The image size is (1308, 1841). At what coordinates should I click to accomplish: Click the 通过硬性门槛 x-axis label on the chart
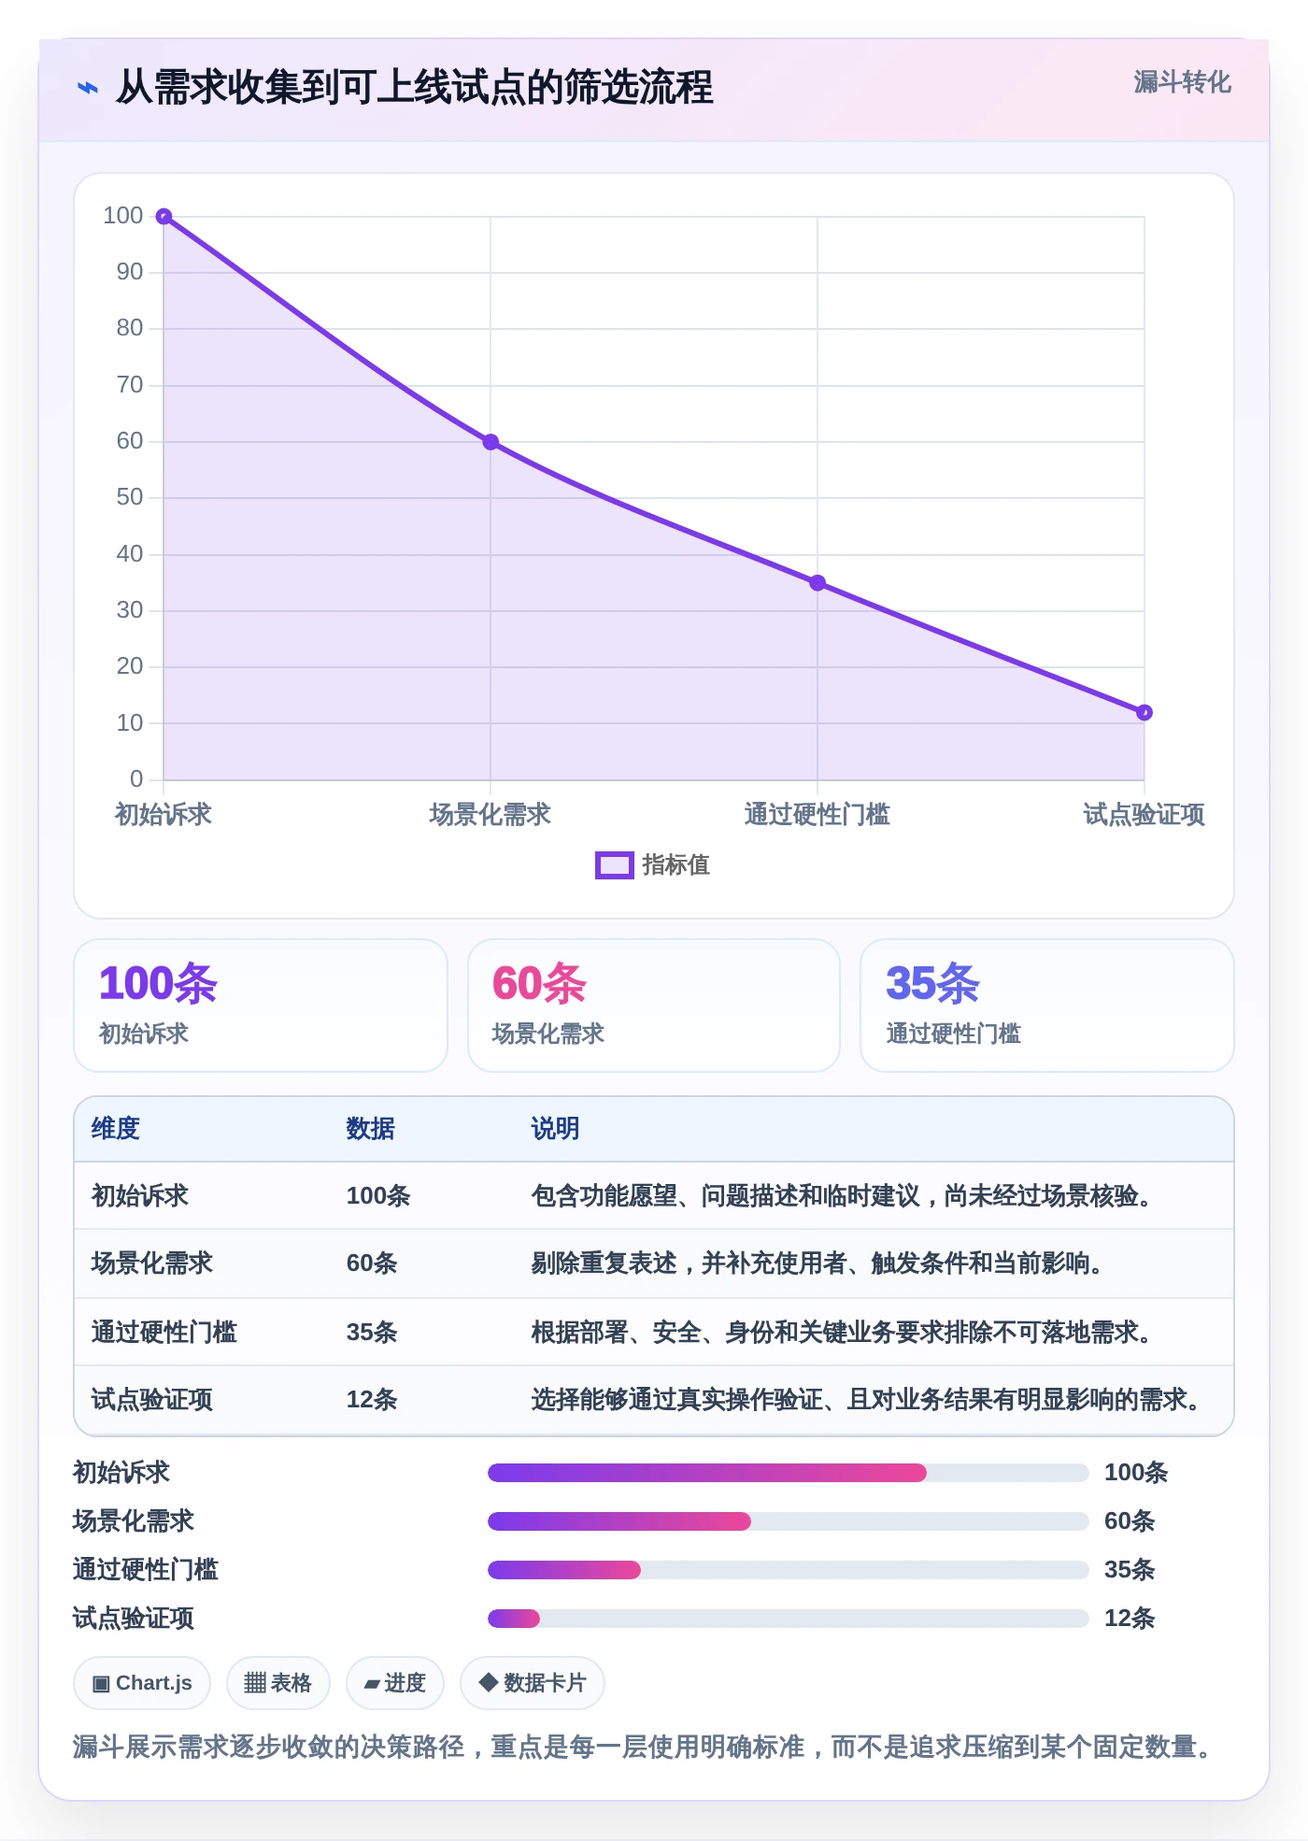click(817, 815)
